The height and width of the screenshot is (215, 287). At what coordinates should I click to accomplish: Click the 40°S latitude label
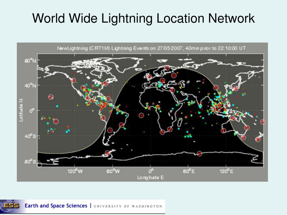[x=30, y=136]
